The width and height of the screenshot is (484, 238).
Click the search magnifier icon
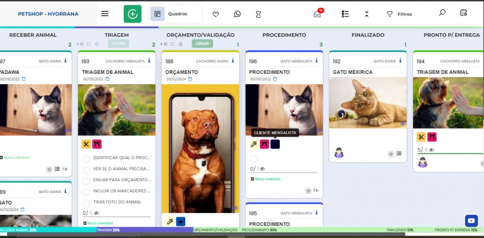(x=442, y=13)
